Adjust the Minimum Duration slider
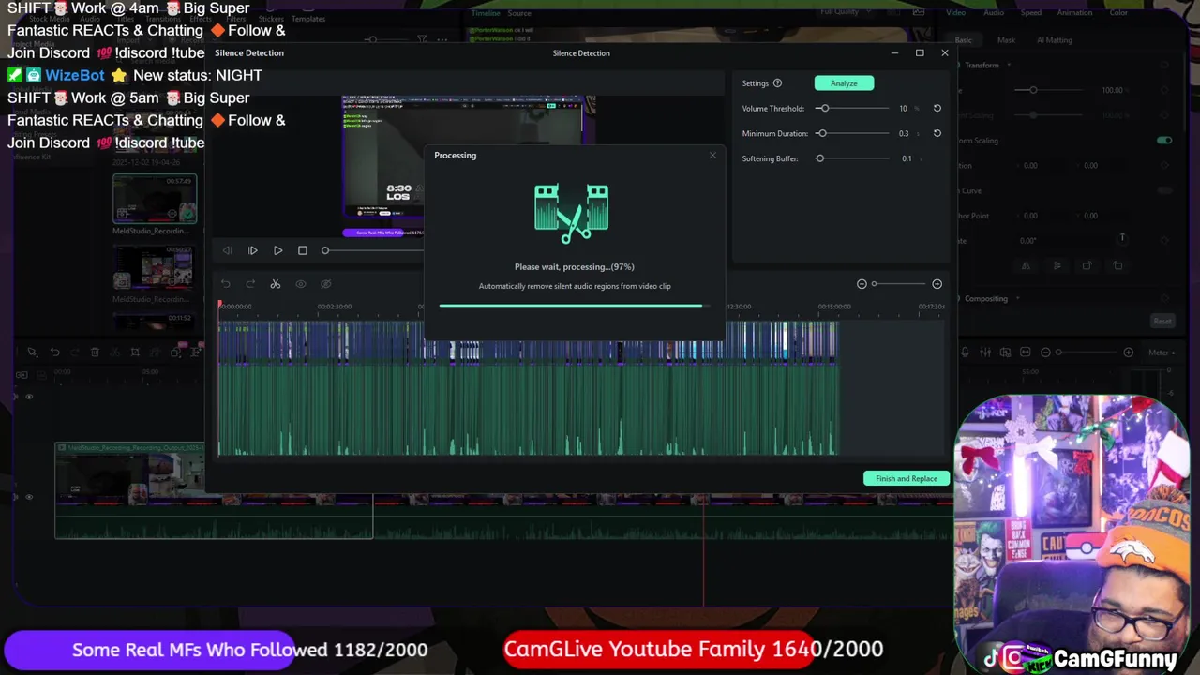This screenshot has height=675, width=1200. (x=821, y=133)
